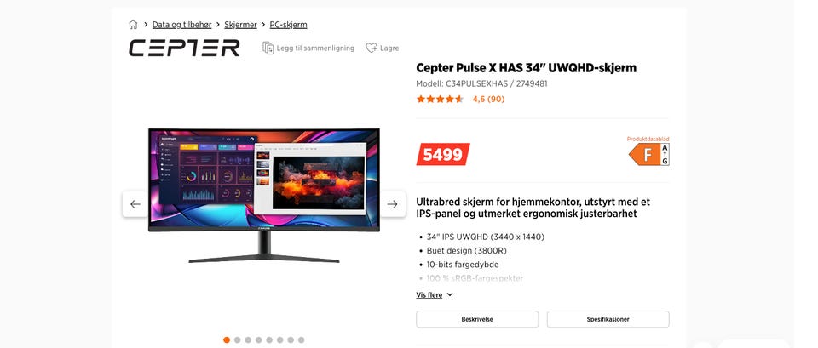The image size is (818, 348).
Task: Select the second carousel dot
Action: (238, 339)
